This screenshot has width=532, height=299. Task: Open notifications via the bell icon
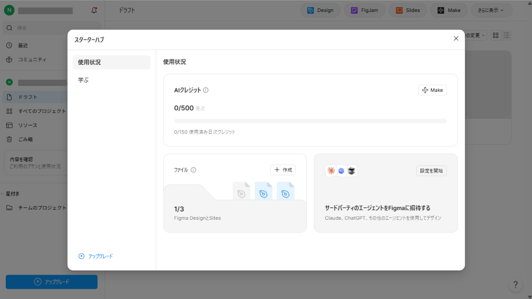94,10
